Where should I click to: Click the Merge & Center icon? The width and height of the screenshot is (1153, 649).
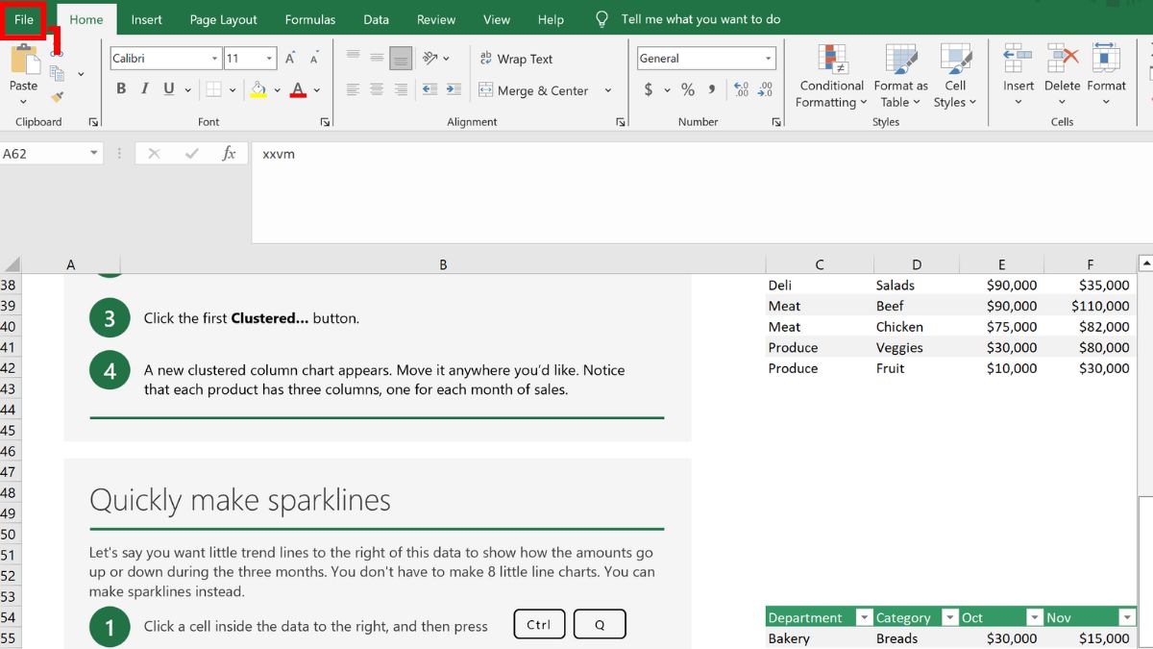[x=488, y=90]
